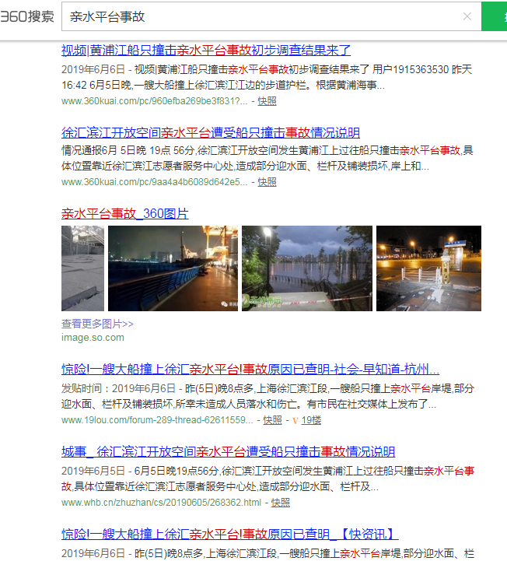
Task: Open the dusk river skyline thumbnail
Action: pyautogui.click(x=306, y=268)
